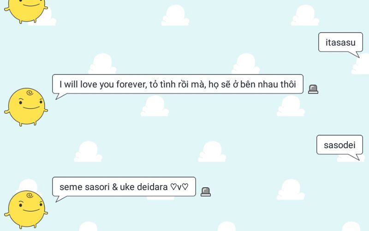Tap the siren icon beside 'seme sasori' reply
This screenshot has width=369, height=231.
(x=206, y=192)
